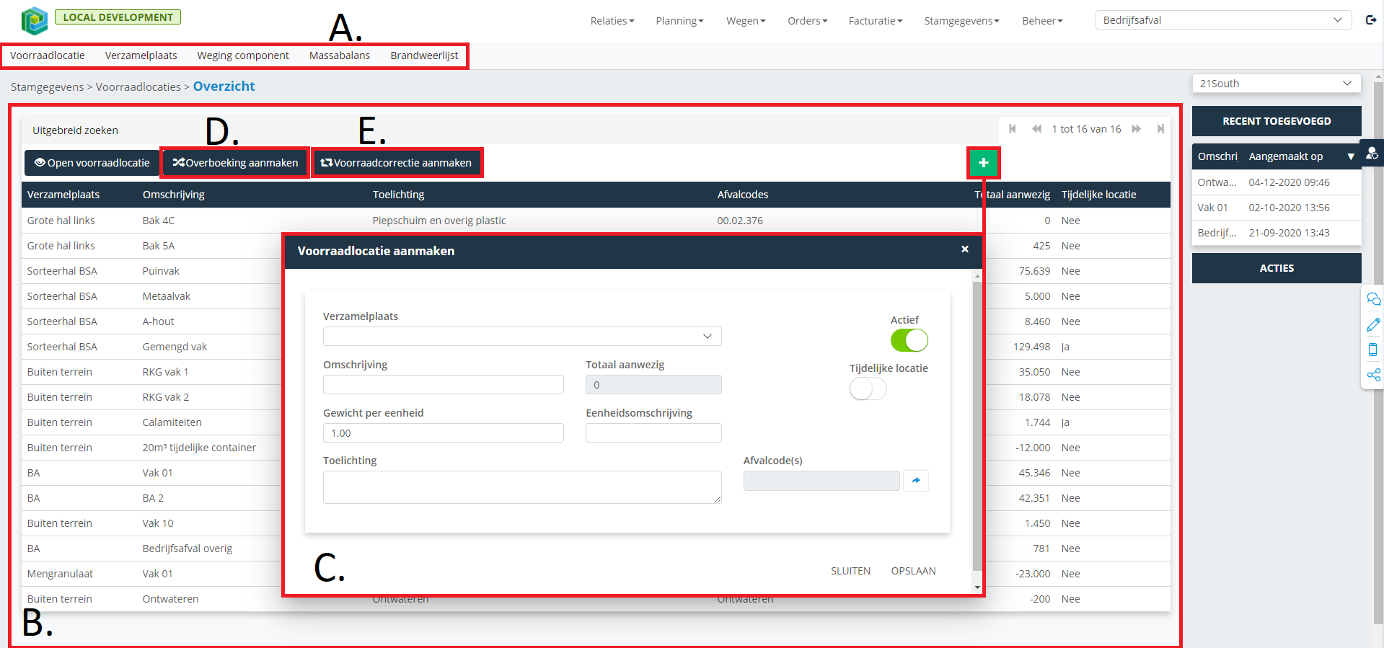
Task: Click the Afvalcode(s) field
Action: (821, 481)
